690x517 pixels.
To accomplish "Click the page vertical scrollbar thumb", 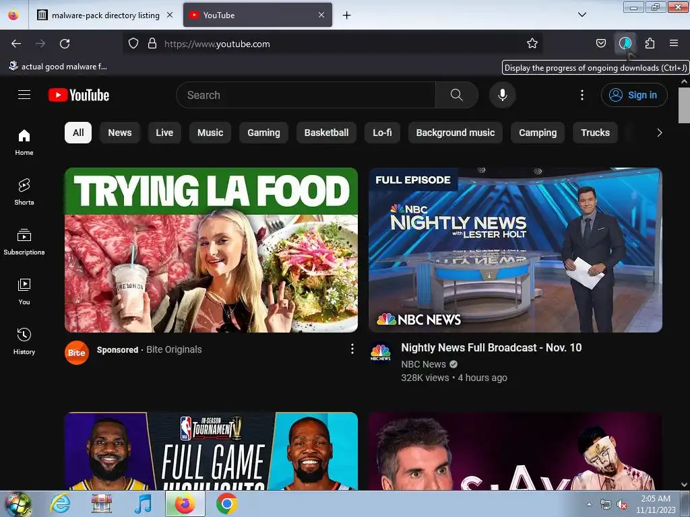I will 684,106.
